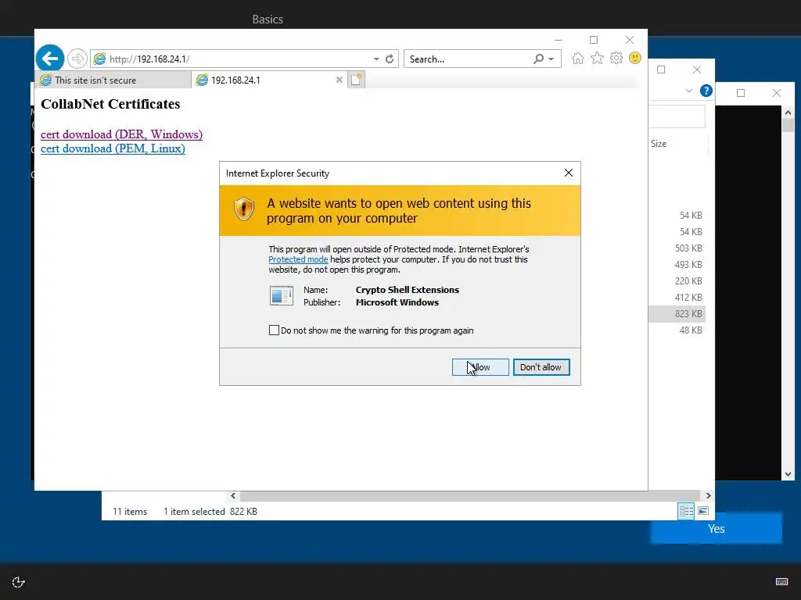Click the Protected mode link in the dialog
801x600 pixels.
tap(298, 259)
